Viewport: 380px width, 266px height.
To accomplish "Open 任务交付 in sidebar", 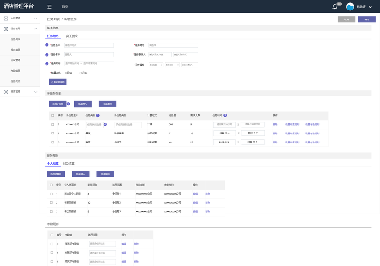I will tap(15, 81).
